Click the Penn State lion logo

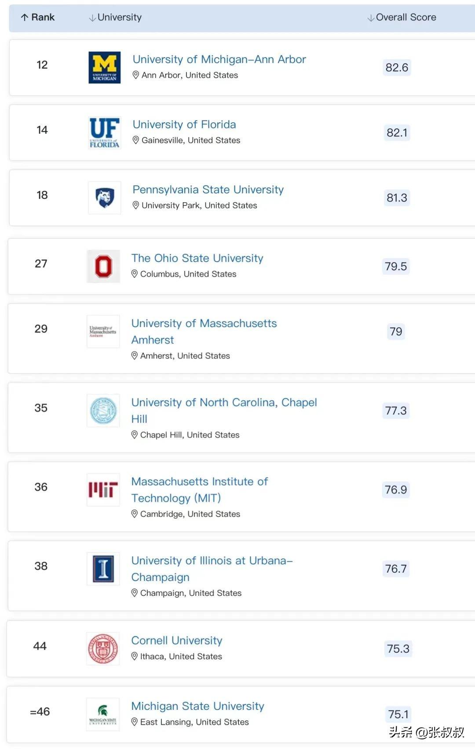pyautogui.click(x=104, y=197)
